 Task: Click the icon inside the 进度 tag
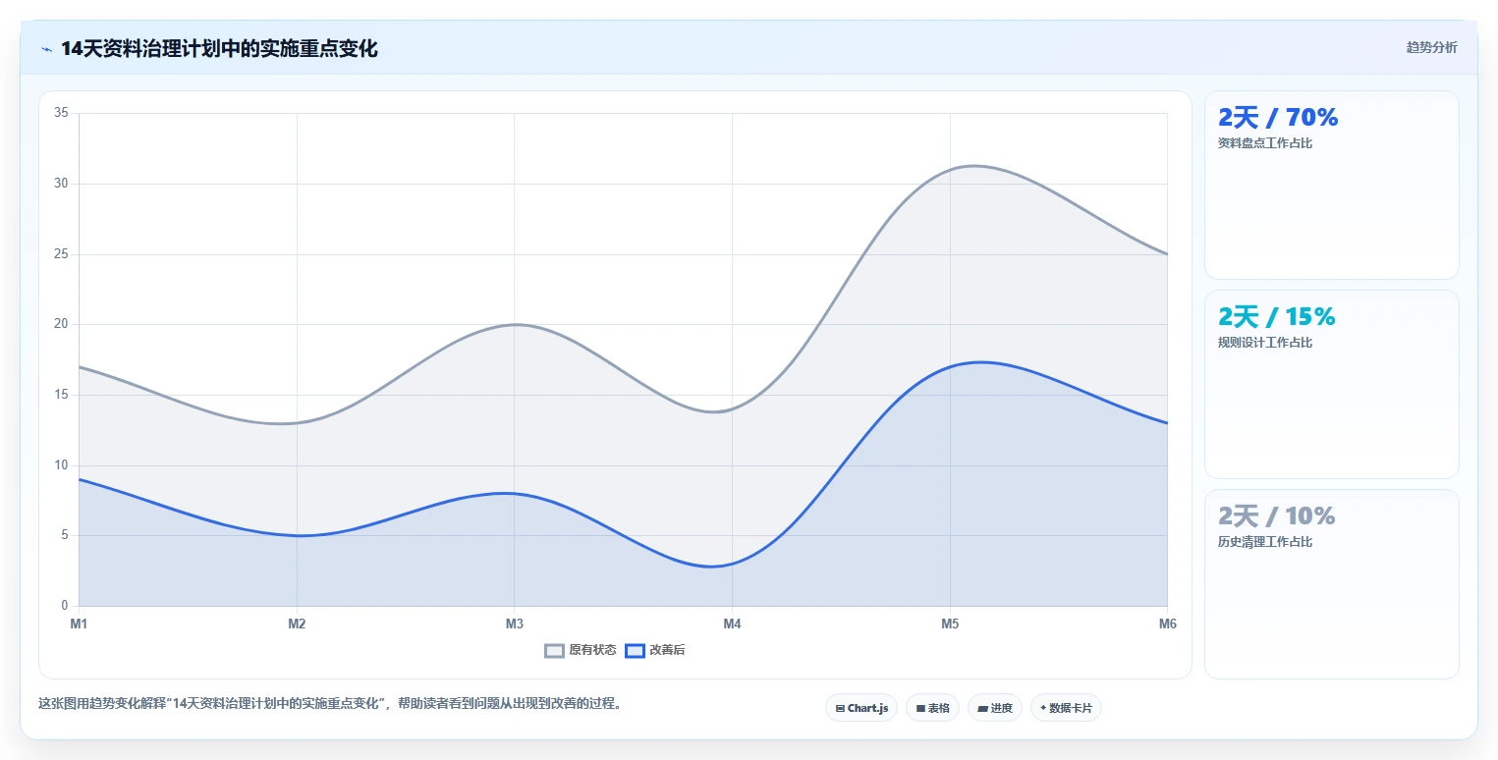click(982, 708)
